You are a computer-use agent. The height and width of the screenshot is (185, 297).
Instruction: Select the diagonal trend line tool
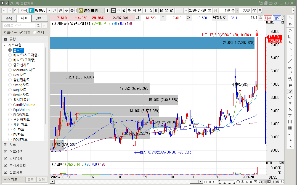[290, 61]
